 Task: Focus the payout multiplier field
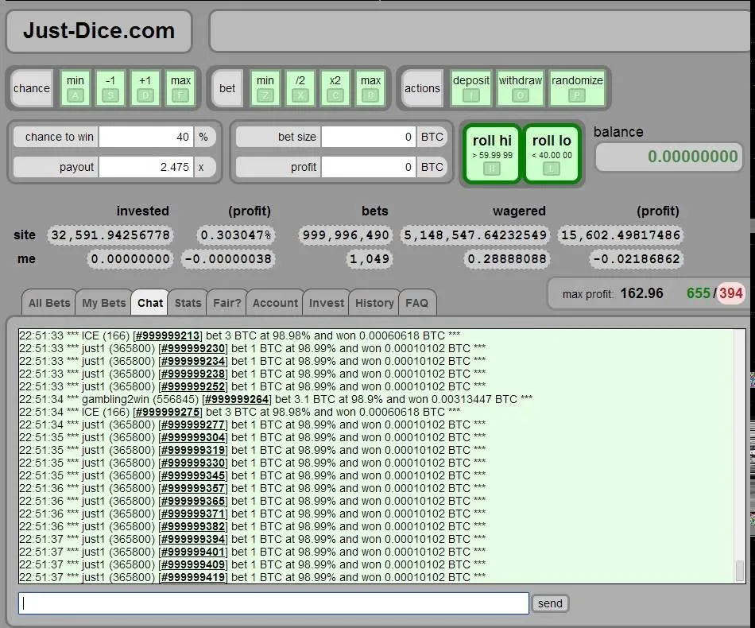click(146, 167)
